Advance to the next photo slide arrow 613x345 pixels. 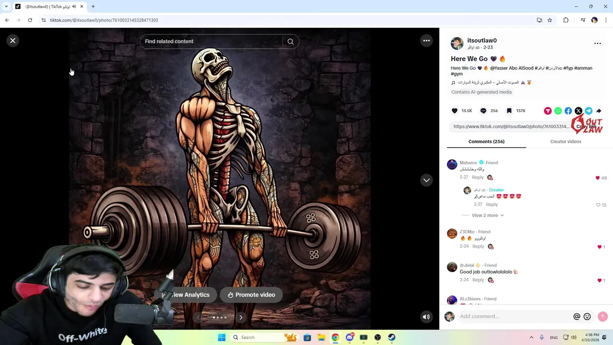241,317
